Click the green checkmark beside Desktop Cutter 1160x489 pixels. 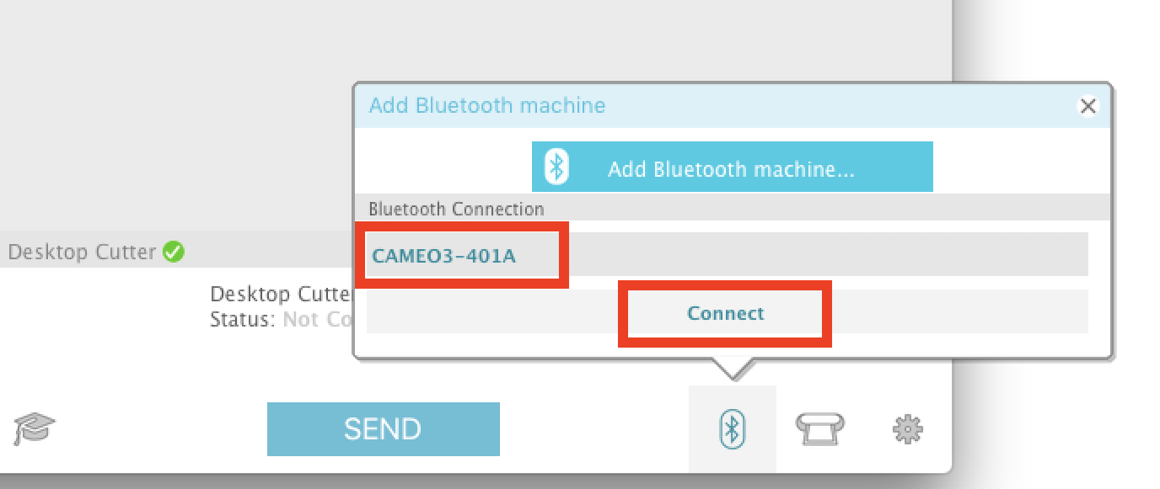pos(172,251)
